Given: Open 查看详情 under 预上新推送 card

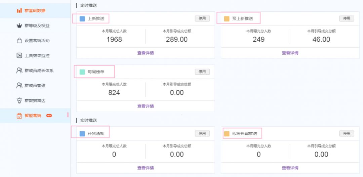Looking at the screenshot, I should 290,53.
